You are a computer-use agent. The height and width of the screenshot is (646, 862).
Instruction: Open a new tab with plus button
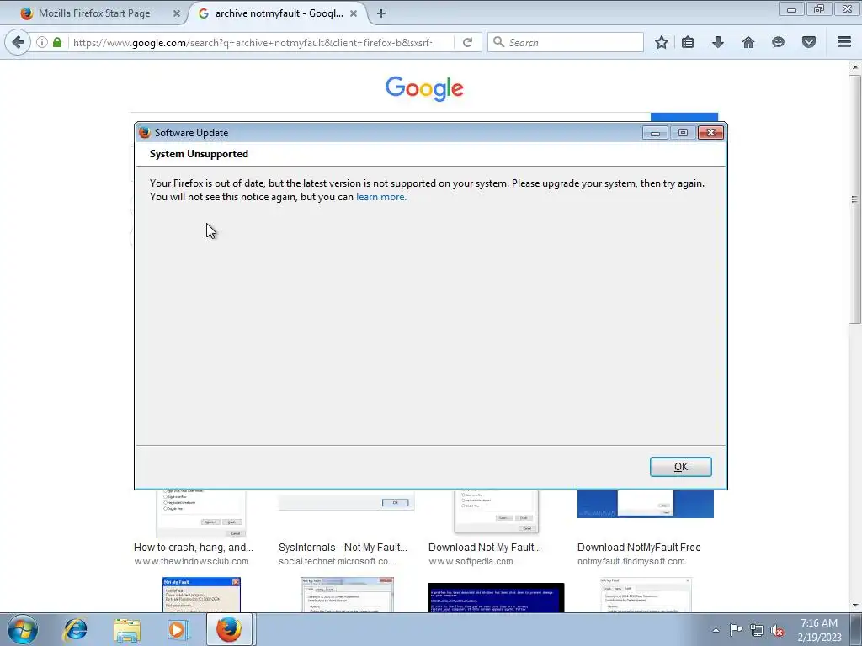coord(381,13)
